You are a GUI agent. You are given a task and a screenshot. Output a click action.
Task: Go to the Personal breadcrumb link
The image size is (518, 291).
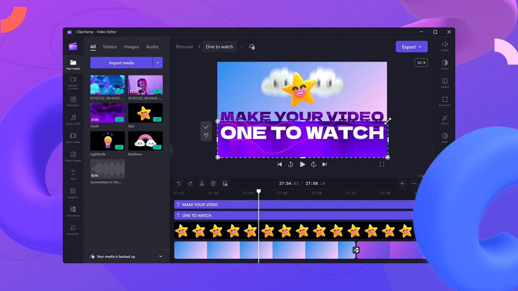pyautogui.click(x=184, y=47)
